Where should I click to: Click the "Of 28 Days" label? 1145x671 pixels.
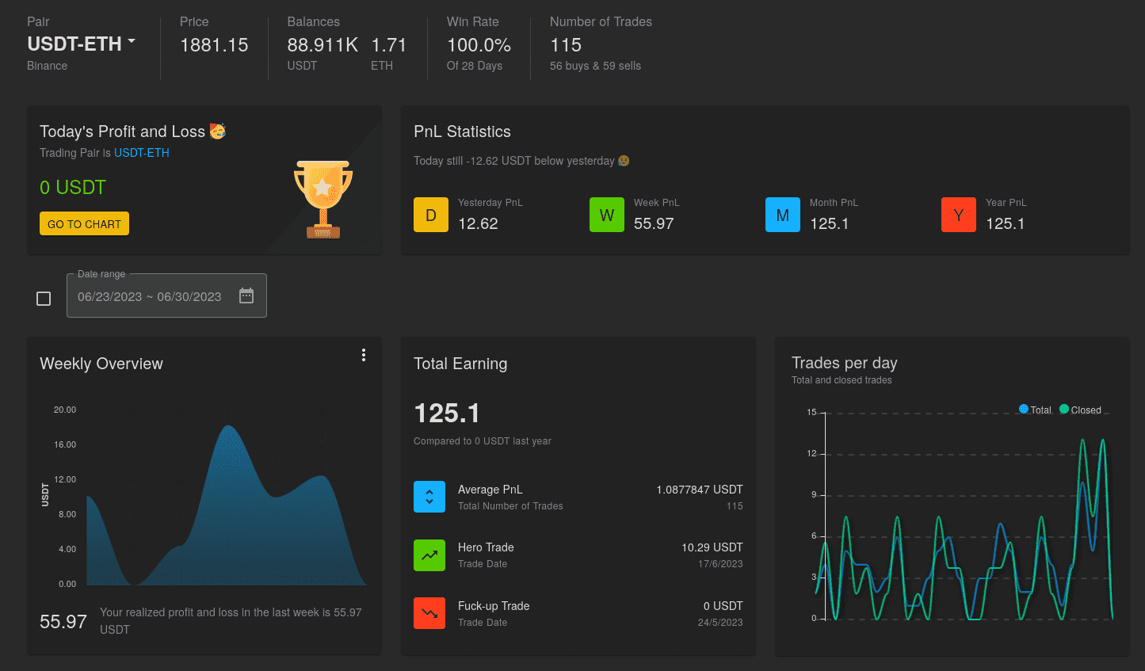pos(475,66)
